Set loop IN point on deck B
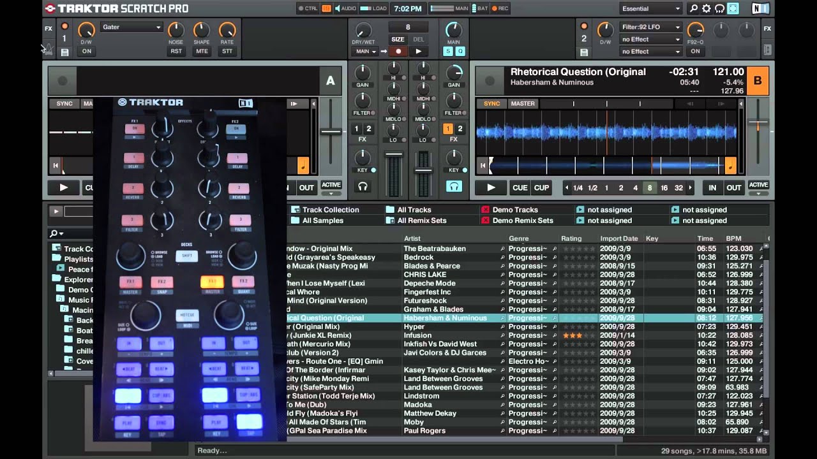 pyautogui.click(x=712, y=187)
